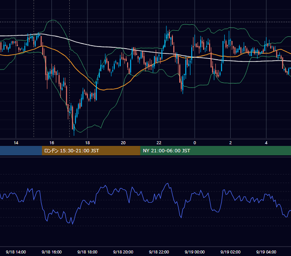Click the 9/18 20:00 time label
291x256 pixels.
coord(123,252)
